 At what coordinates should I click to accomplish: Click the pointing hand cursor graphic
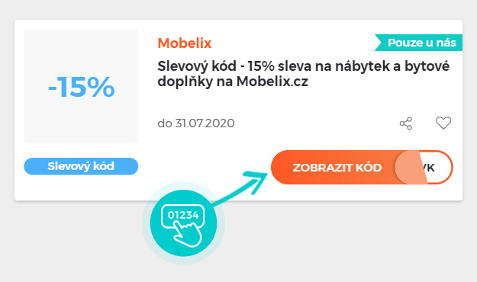pos(189,233)
